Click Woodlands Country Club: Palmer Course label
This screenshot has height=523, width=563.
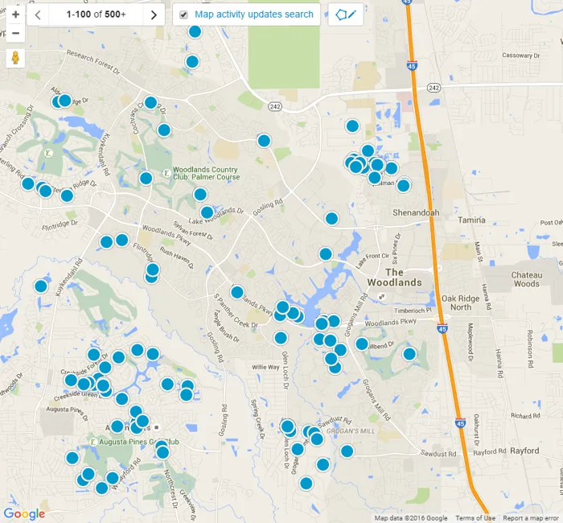click(x=206, y=173)
